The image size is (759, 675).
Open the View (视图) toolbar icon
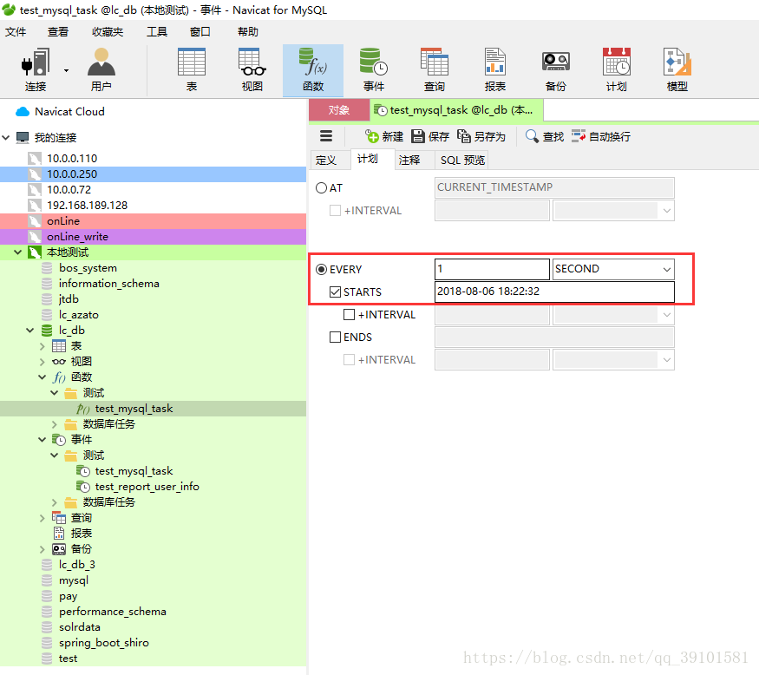click(x=252, y=69)
